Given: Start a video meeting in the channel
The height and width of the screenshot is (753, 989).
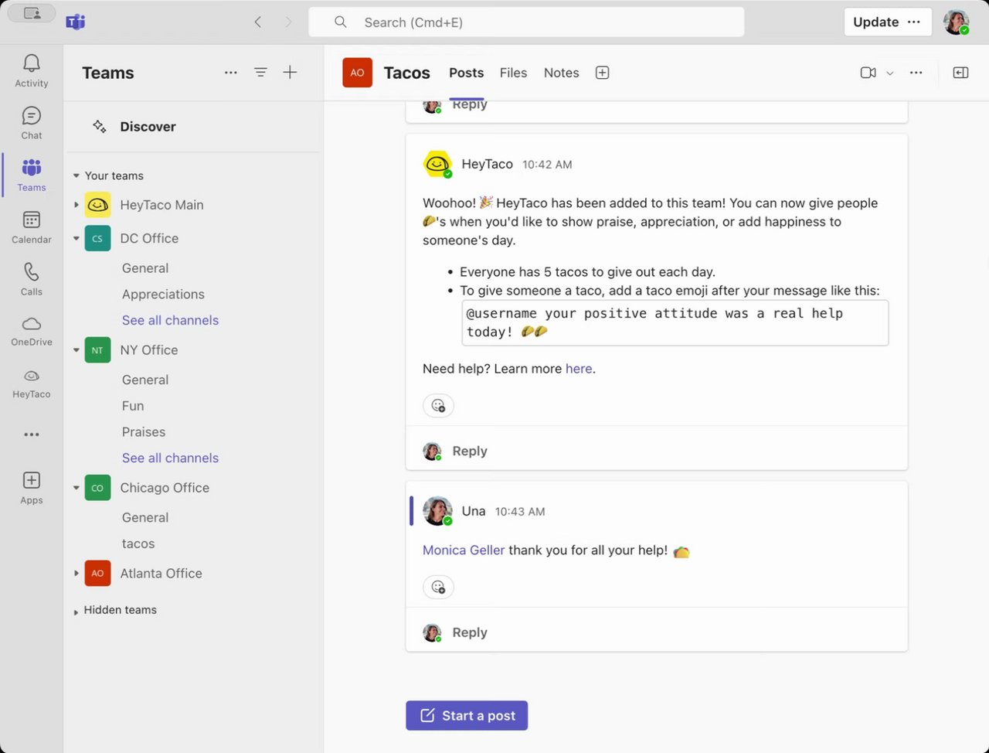Looking at the screenshot, I should [x=868, y=73].
